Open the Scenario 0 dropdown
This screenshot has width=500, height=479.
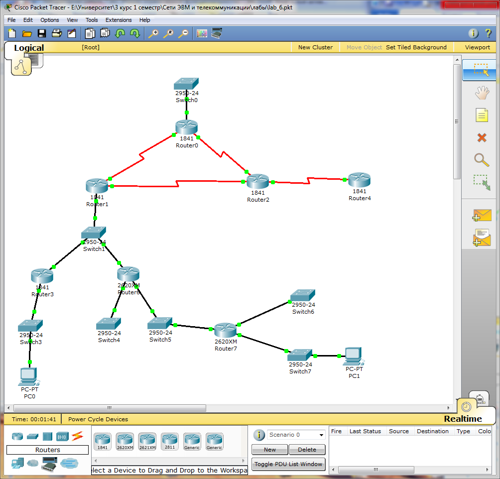pos(296,435)
